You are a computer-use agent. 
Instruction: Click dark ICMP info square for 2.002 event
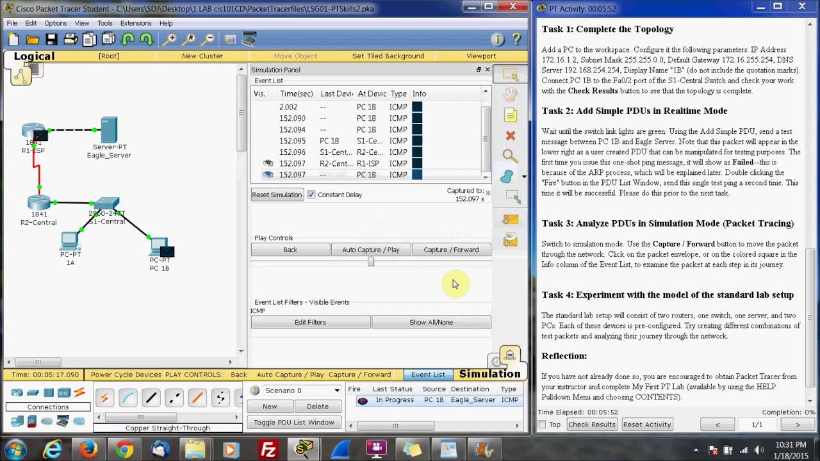click(417, 107)
